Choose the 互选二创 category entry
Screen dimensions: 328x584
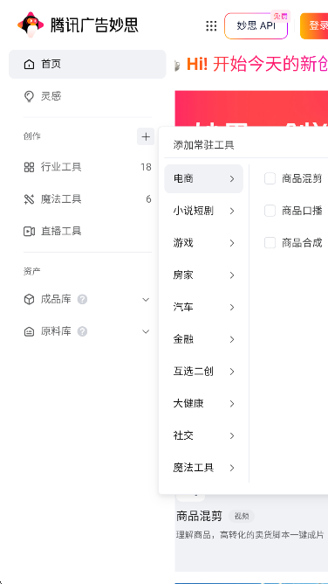point(203,372)
